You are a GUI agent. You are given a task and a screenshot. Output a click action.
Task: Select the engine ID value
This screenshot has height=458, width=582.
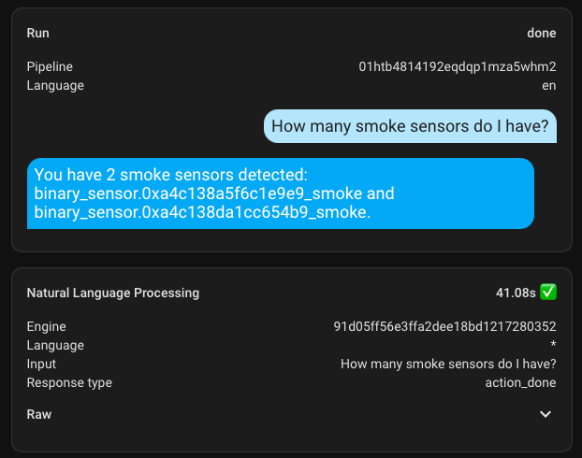(x=444, y=327)
